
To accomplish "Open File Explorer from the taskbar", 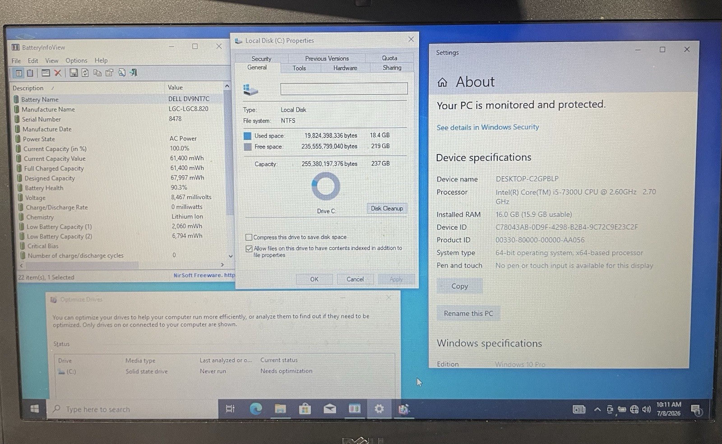I will [x=280, y=409].
